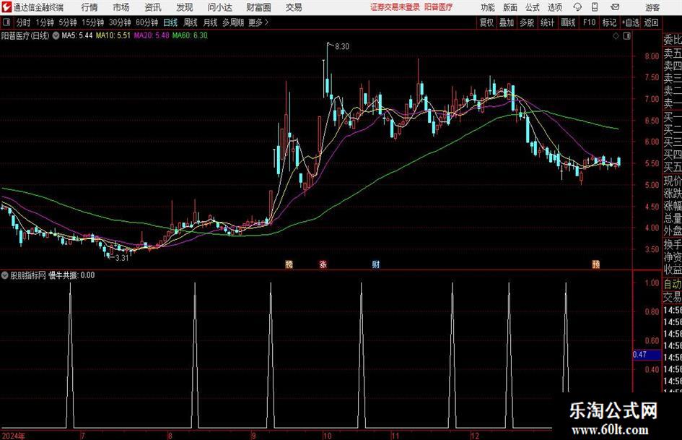Image resolution: width=682 pixels, height=440 pixels.
Task: Click the 多股 multi-stock button
Action: 527,22
